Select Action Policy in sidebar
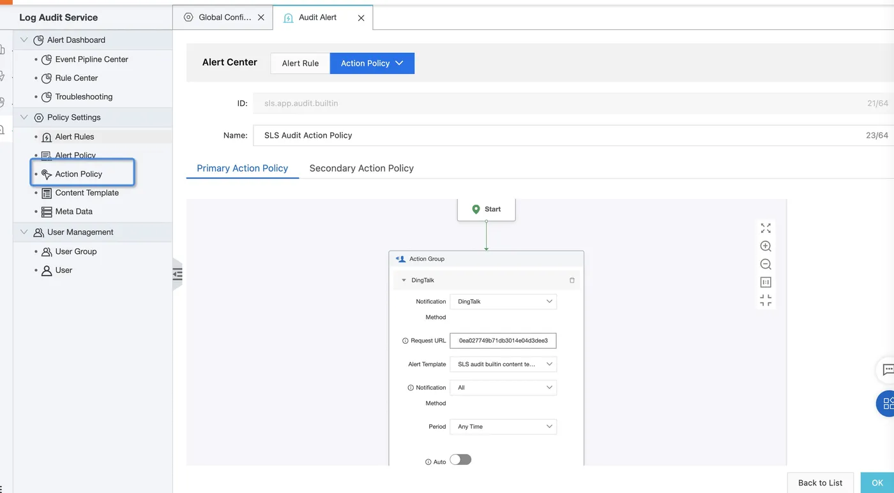 point(79,174)
